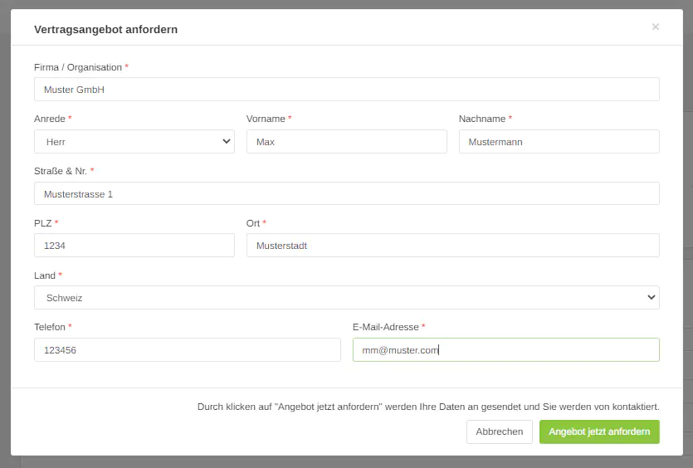Click the Nachname input containing Mustermann
693x468 pixels.
[x=559, y=142]
